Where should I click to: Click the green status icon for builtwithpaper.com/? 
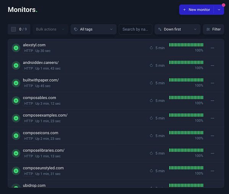[16, 83]
